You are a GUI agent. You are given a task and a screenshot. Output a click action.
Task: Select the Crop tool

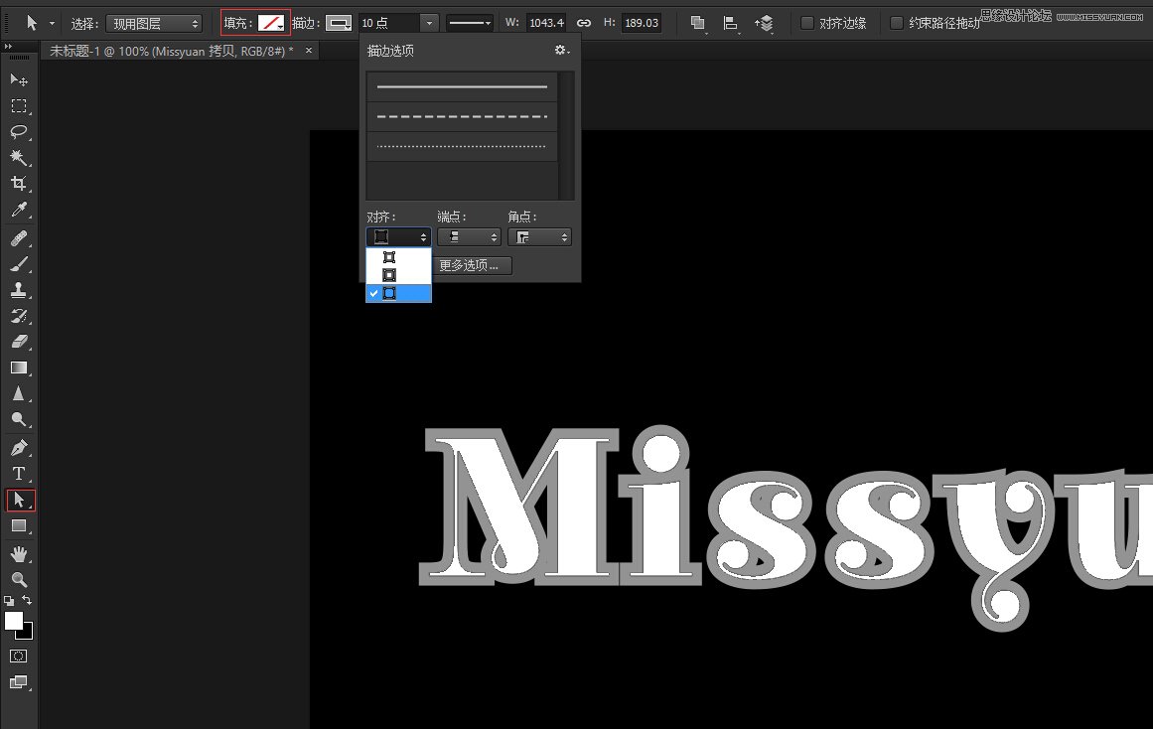point(19,183)
